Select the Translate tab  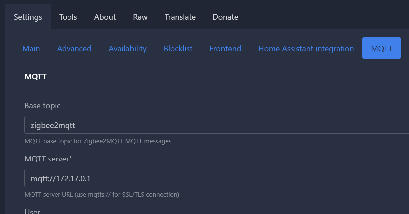coord(180,17)
